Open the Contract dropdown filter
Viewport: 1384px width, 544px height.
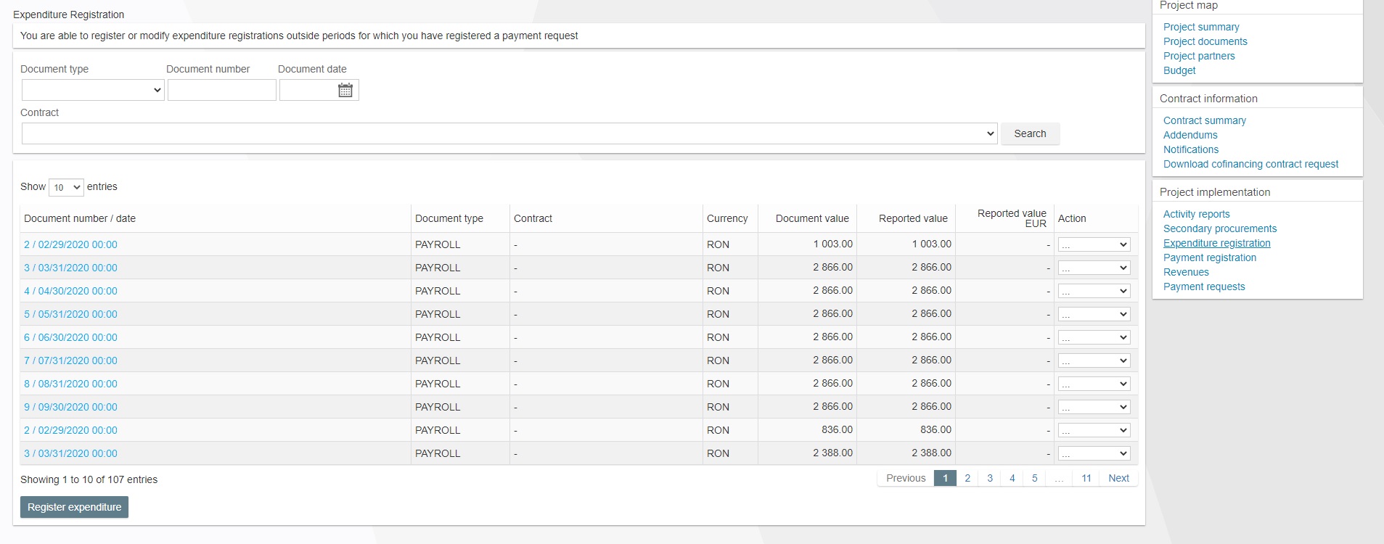(509, 133)
